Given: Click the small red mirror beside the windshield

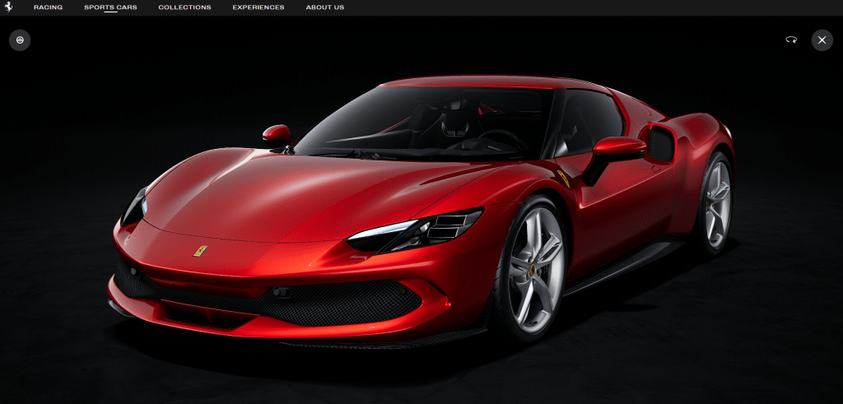Looking at the screenshot, I should click(277, 134).
